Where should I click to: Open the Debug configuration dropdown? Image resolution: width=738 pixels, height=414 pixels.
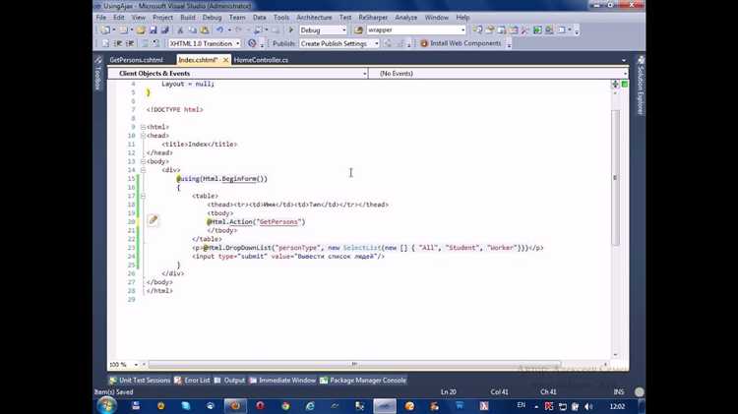click(341, 30)
